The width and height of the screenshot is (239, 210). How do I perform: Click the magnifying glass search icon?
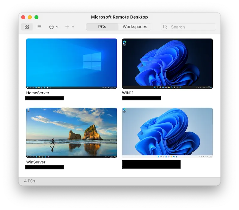pos(165,27)
